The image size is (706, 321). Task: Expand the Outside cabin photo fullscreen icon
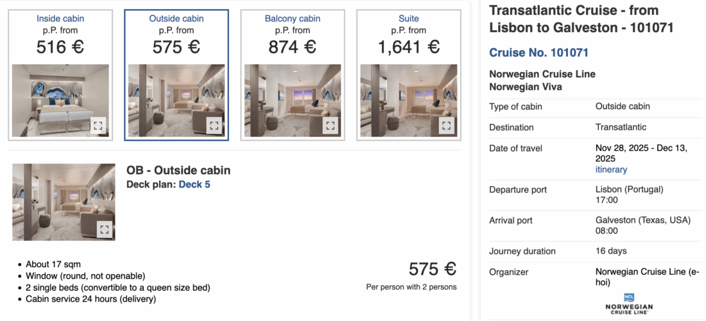tap(214, 126)
